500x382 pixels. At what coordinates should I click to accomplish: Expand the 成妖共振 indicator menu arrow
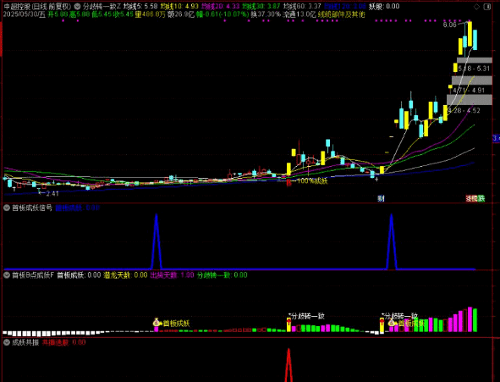pos(7,342)
